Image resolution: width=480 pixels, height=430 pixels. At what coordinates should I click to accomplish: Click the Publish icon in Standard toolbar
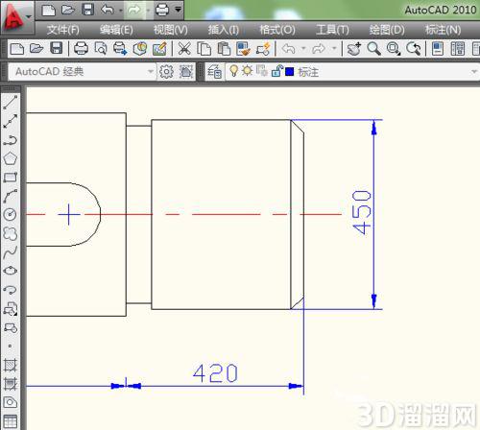point(120,49)
